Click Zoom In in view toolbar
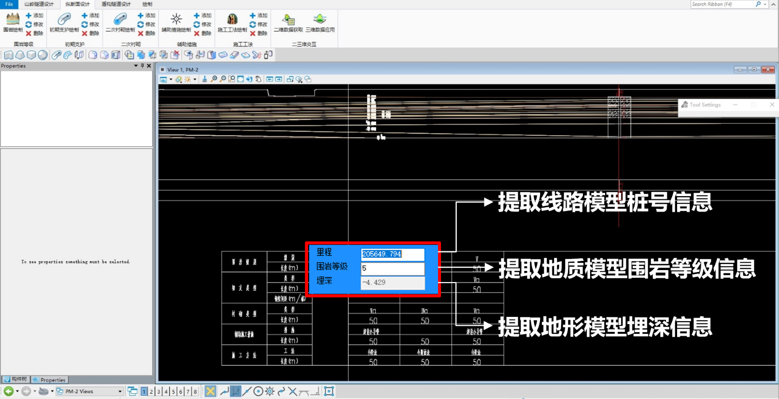The image size is (779, 399). [x=214, y=79]
